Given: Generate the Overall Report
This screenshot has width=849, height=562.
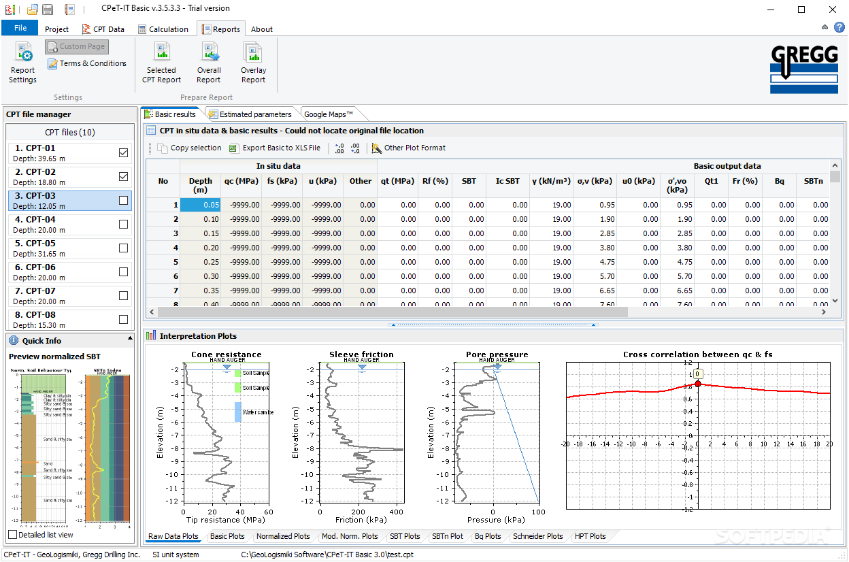Looking at the screenshot, I should (209, 63).
